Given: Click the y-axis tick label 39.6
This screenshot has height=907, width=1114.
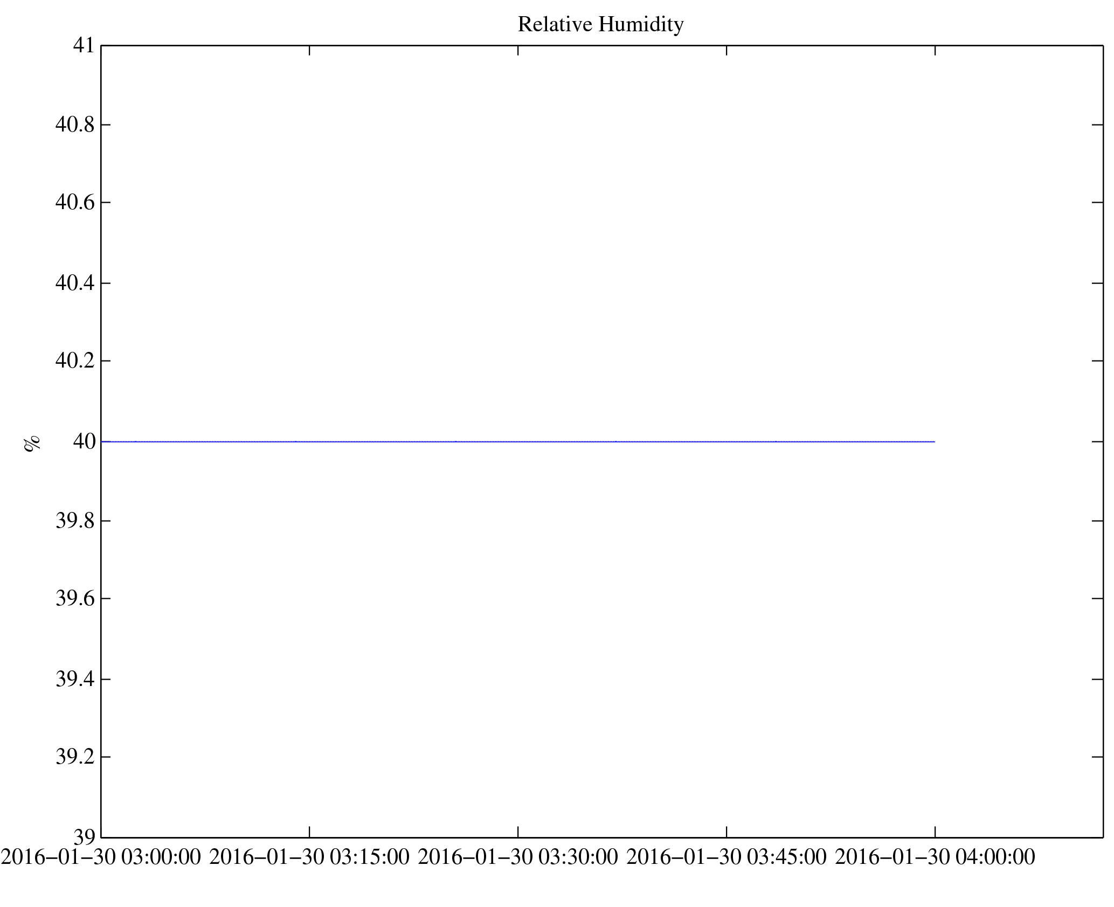Looking at the screenshot, I should [x=75, y=599].
